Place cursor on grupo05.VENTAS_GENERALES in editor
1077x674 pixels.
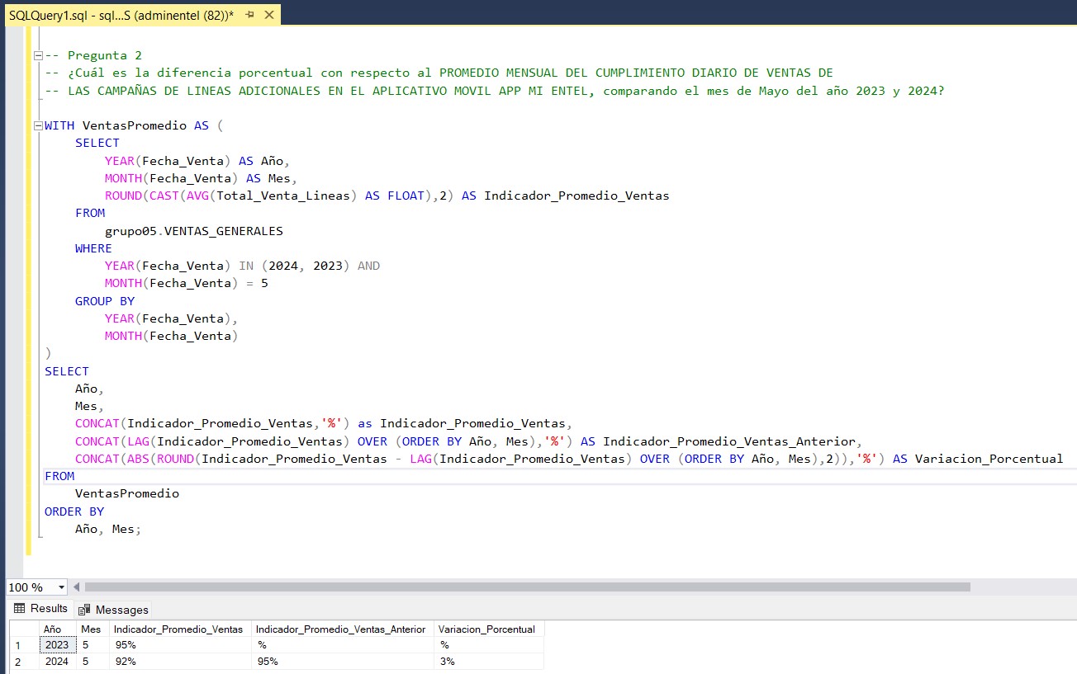[x=193, y=231]
